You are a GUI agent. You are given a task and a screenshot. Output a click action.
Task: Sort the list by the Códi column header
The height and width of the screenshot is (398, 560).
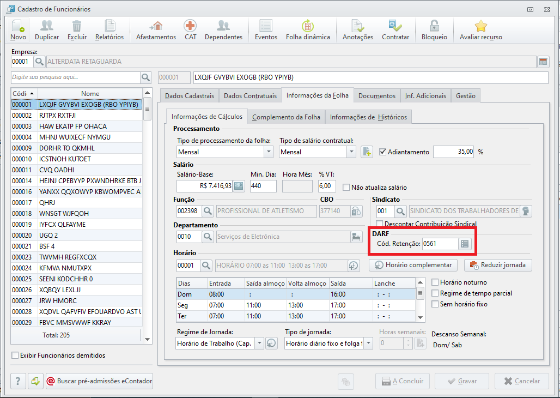coord(24,94)
